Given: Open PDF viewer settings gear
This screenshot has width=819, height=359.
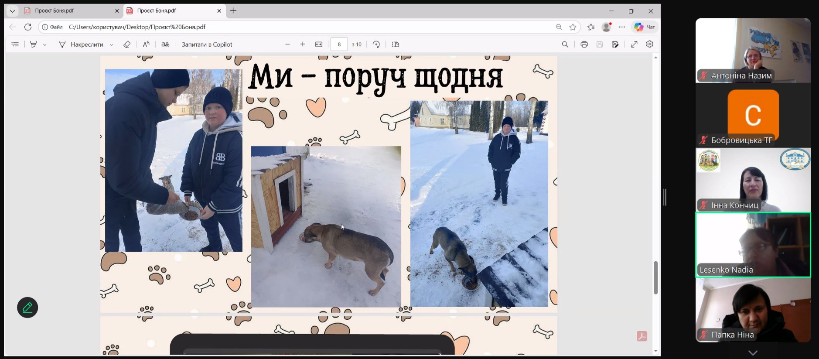Looking at the screenshot, I should (649, 44).
